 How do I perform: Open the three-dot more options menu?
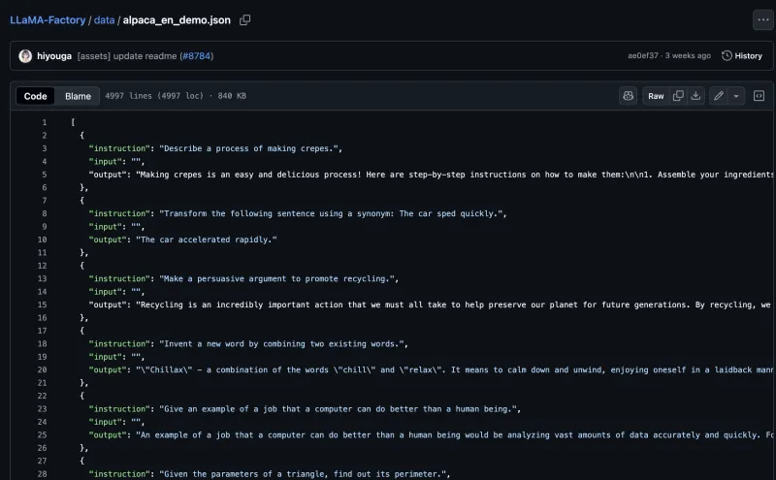[762, 19]
